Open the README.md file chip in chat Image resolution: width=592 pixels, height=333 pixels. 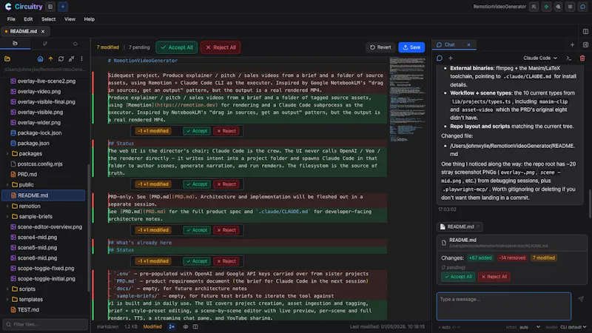coord(460,227)
